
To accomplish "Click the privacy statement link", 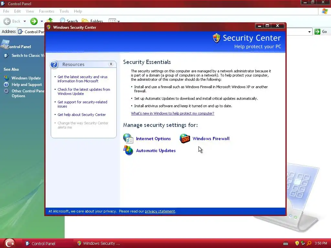I will (160, 211).
